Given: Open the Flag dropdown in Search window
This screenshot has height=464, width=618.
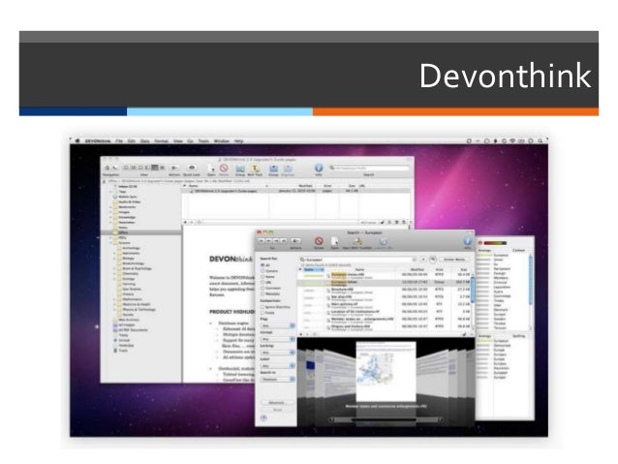Looking at the screenshot, I should [277, 325].
